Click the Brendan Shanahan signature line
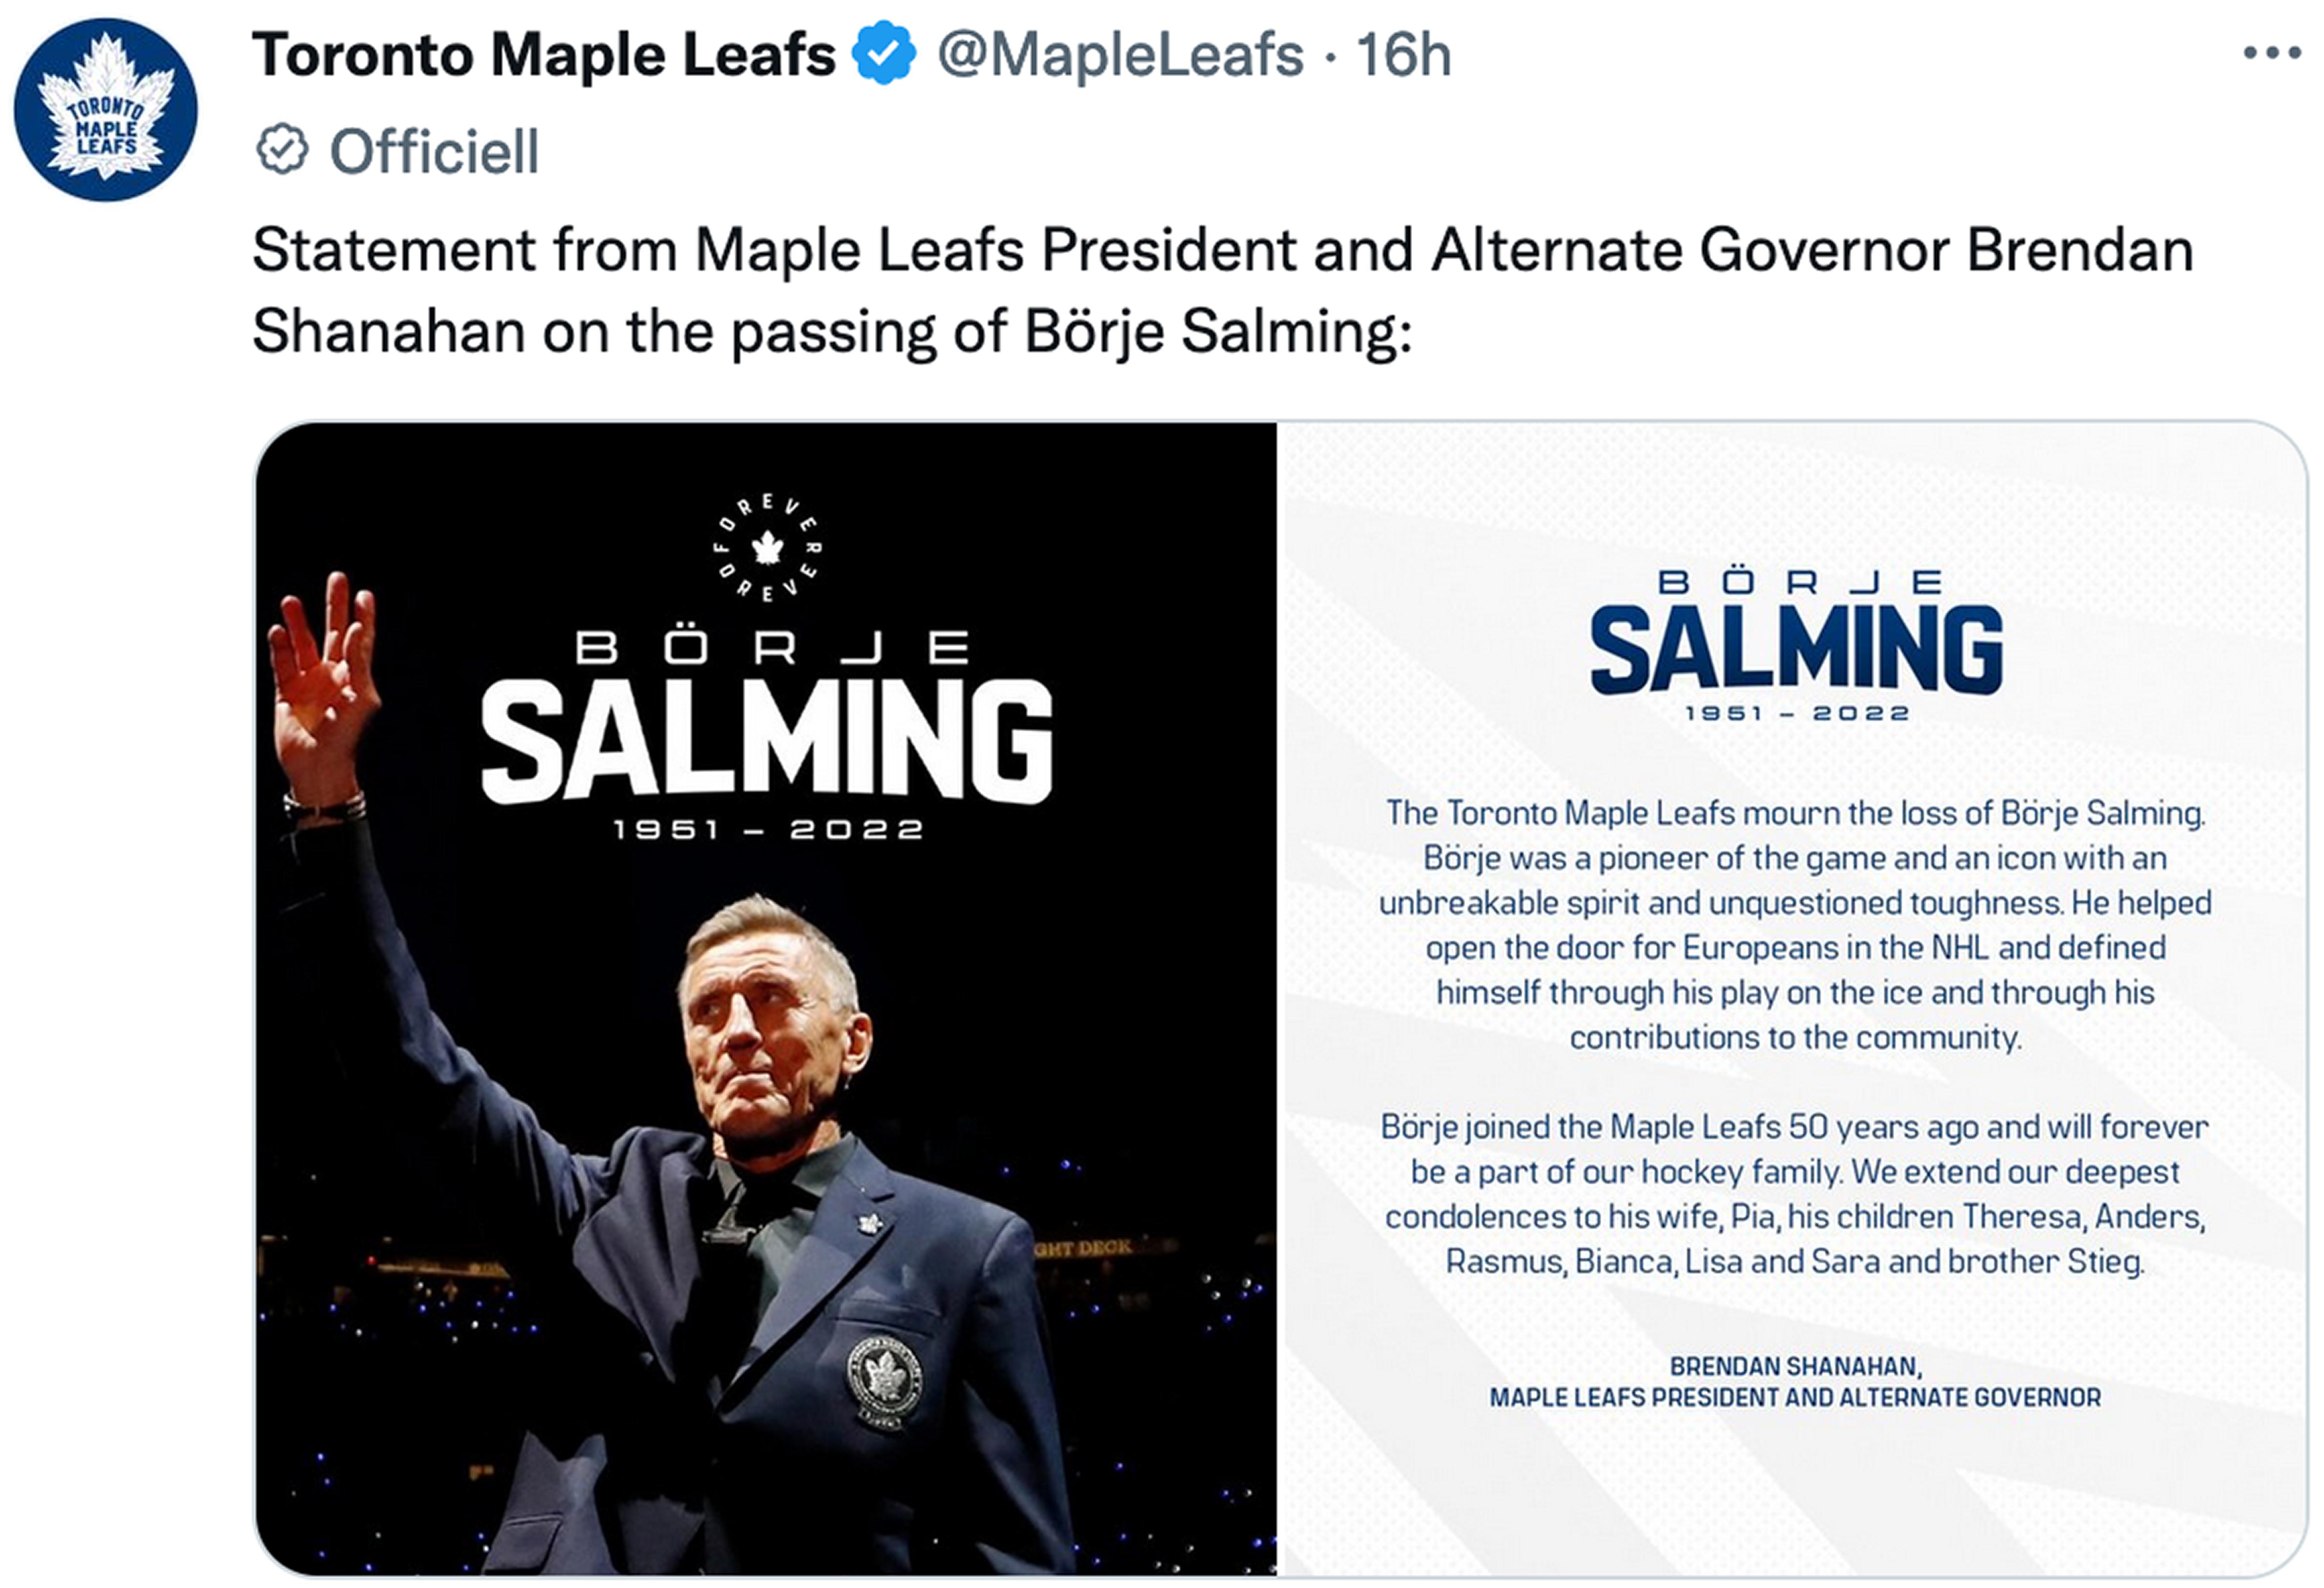The image size is (2324, 1588). 1796,1381
